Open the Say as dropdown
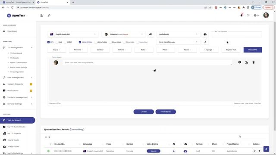This screenshot has width=276, height=155. coord(56,50)
